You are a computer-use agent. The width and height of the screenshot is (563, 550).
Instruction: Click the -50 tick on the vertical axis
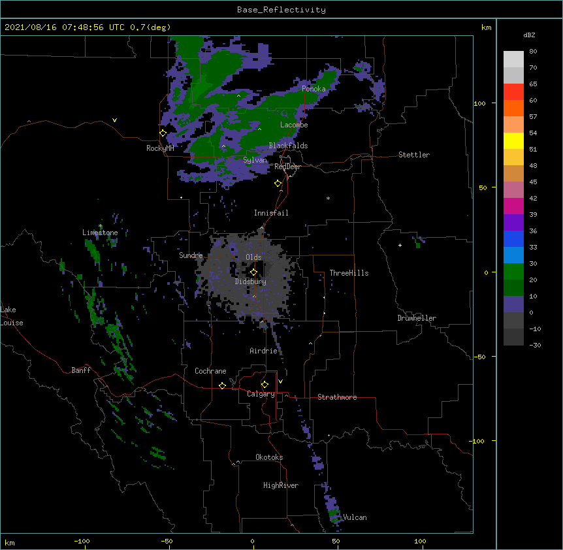[x=479, y=357]
